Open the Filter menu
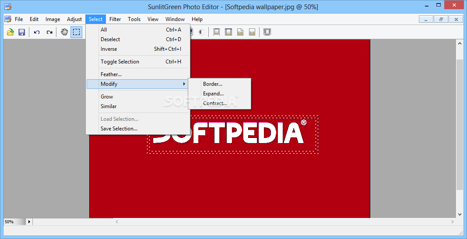This screenshot has width=467, height=239. click(115, 19)
